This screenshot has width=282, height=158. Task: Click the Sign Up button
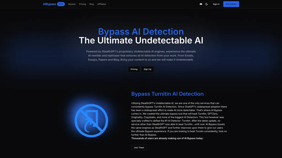pos(148,69)
